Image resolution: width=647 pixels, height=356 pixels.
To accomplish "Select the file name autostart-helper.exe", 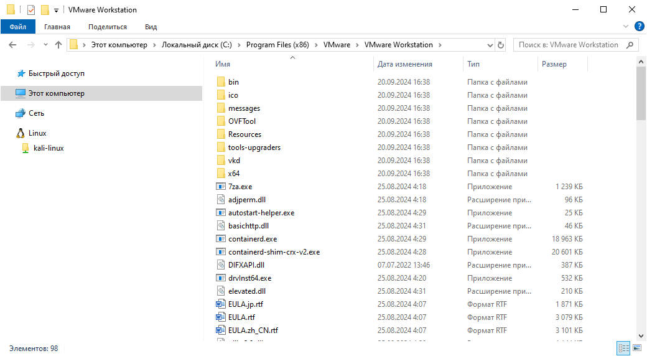I will click(261, 213).
